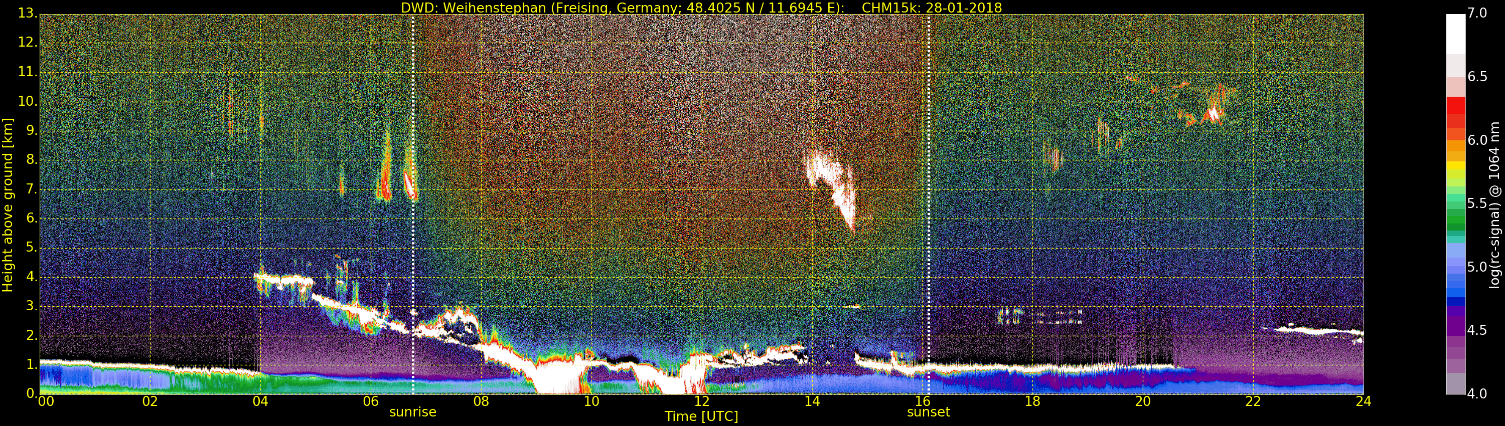Click the "sunset" label below the time axis
Screen dimensions: 1505x426
929,412
